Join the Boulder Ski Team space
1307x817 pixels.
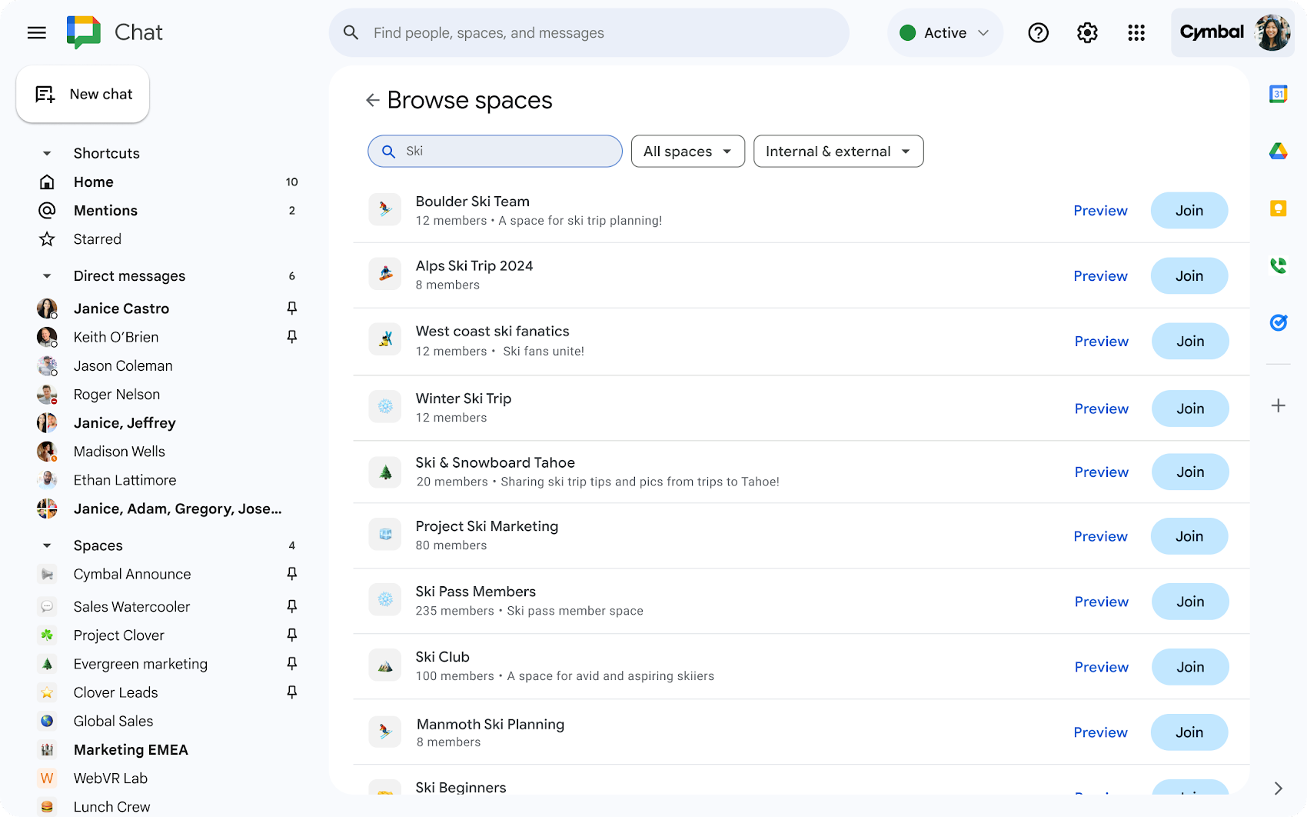point(1189,210)
